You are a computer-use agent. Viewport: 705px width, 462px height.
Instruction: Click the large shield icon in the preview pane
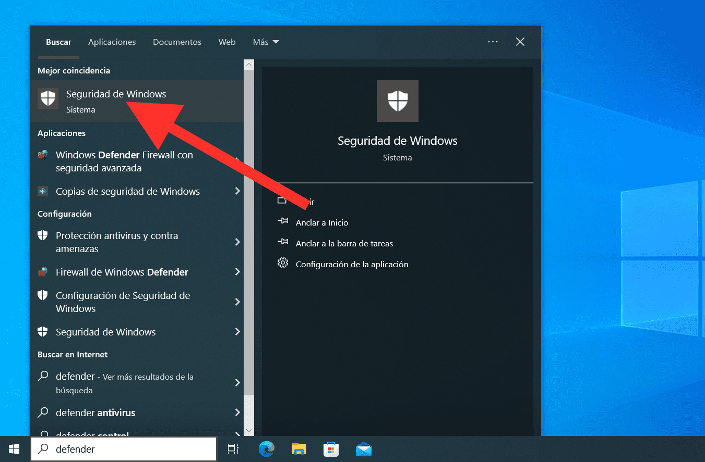click(x=398, y=101)
